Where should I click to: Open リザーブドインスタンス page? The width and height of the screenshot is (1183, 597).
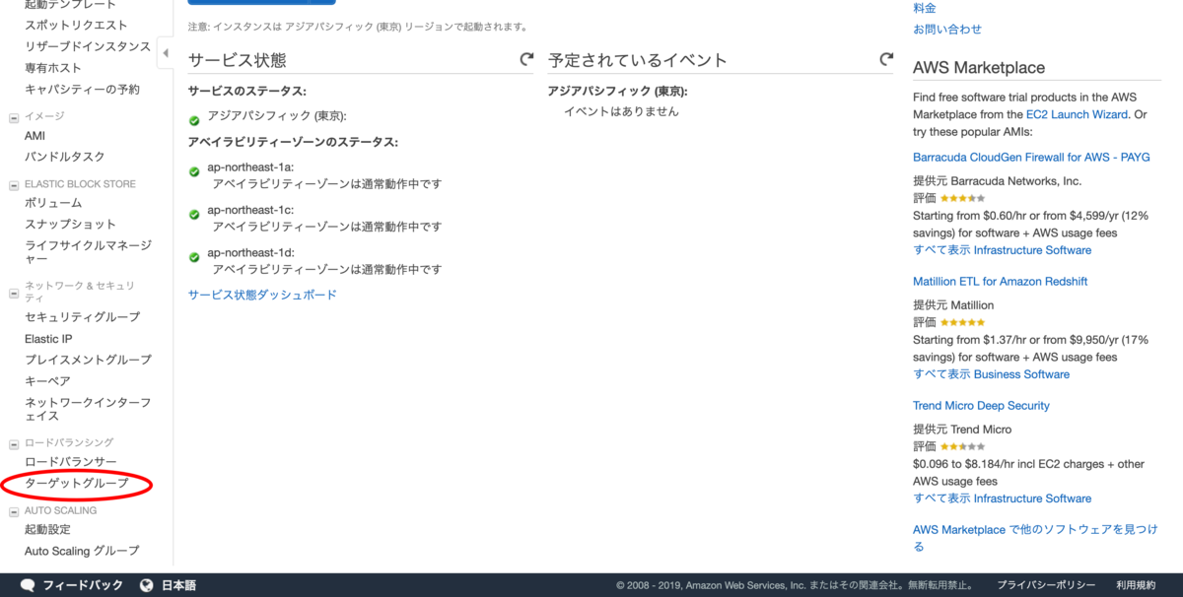point(88,46)
